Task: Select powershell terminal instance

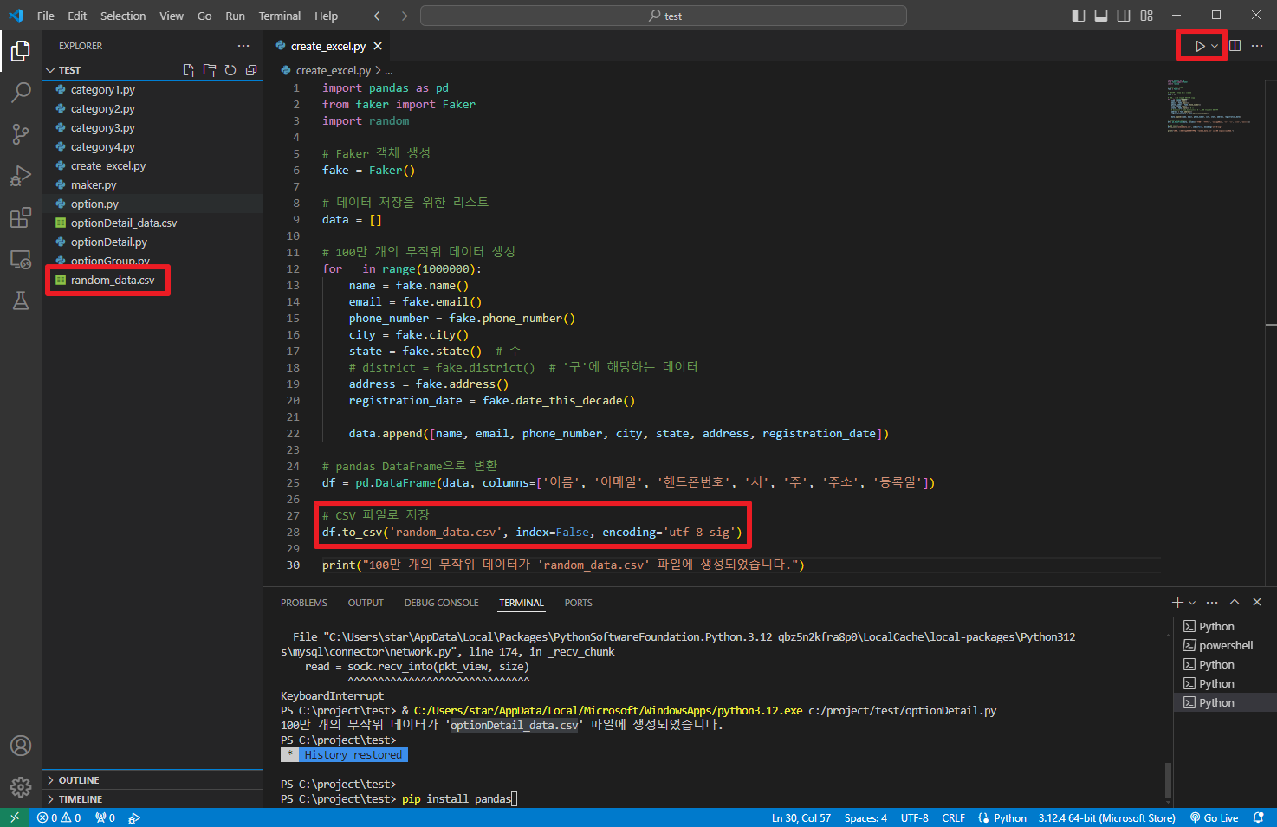Action: (x=1225, y=645)
